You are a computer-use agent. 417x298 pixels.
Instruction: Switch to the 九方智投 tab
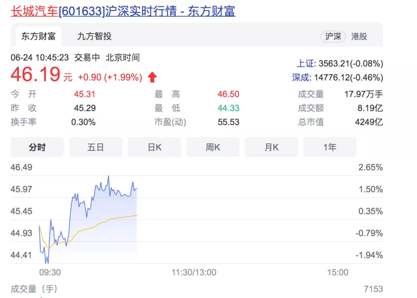point(94,36)
